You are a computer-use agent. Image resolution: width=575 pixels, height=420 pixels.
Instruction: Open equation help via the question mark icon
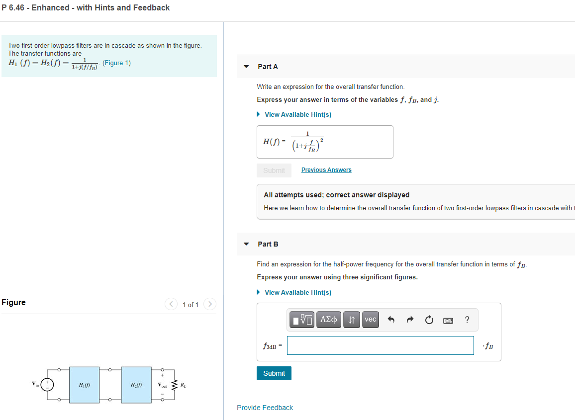coord(467,320)
